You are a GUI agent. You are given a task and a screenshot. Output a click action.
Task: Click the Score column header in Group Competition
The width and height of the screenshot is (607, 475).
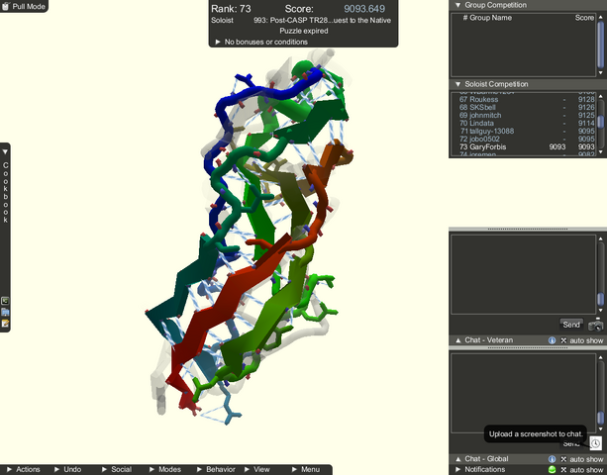pos(584,18)
